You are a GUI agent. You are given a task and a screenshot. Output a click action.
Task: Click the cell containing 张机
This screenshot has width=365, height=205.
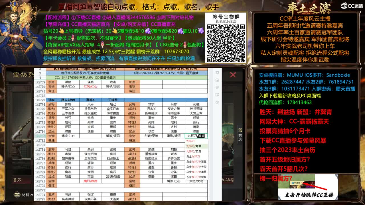68,104
